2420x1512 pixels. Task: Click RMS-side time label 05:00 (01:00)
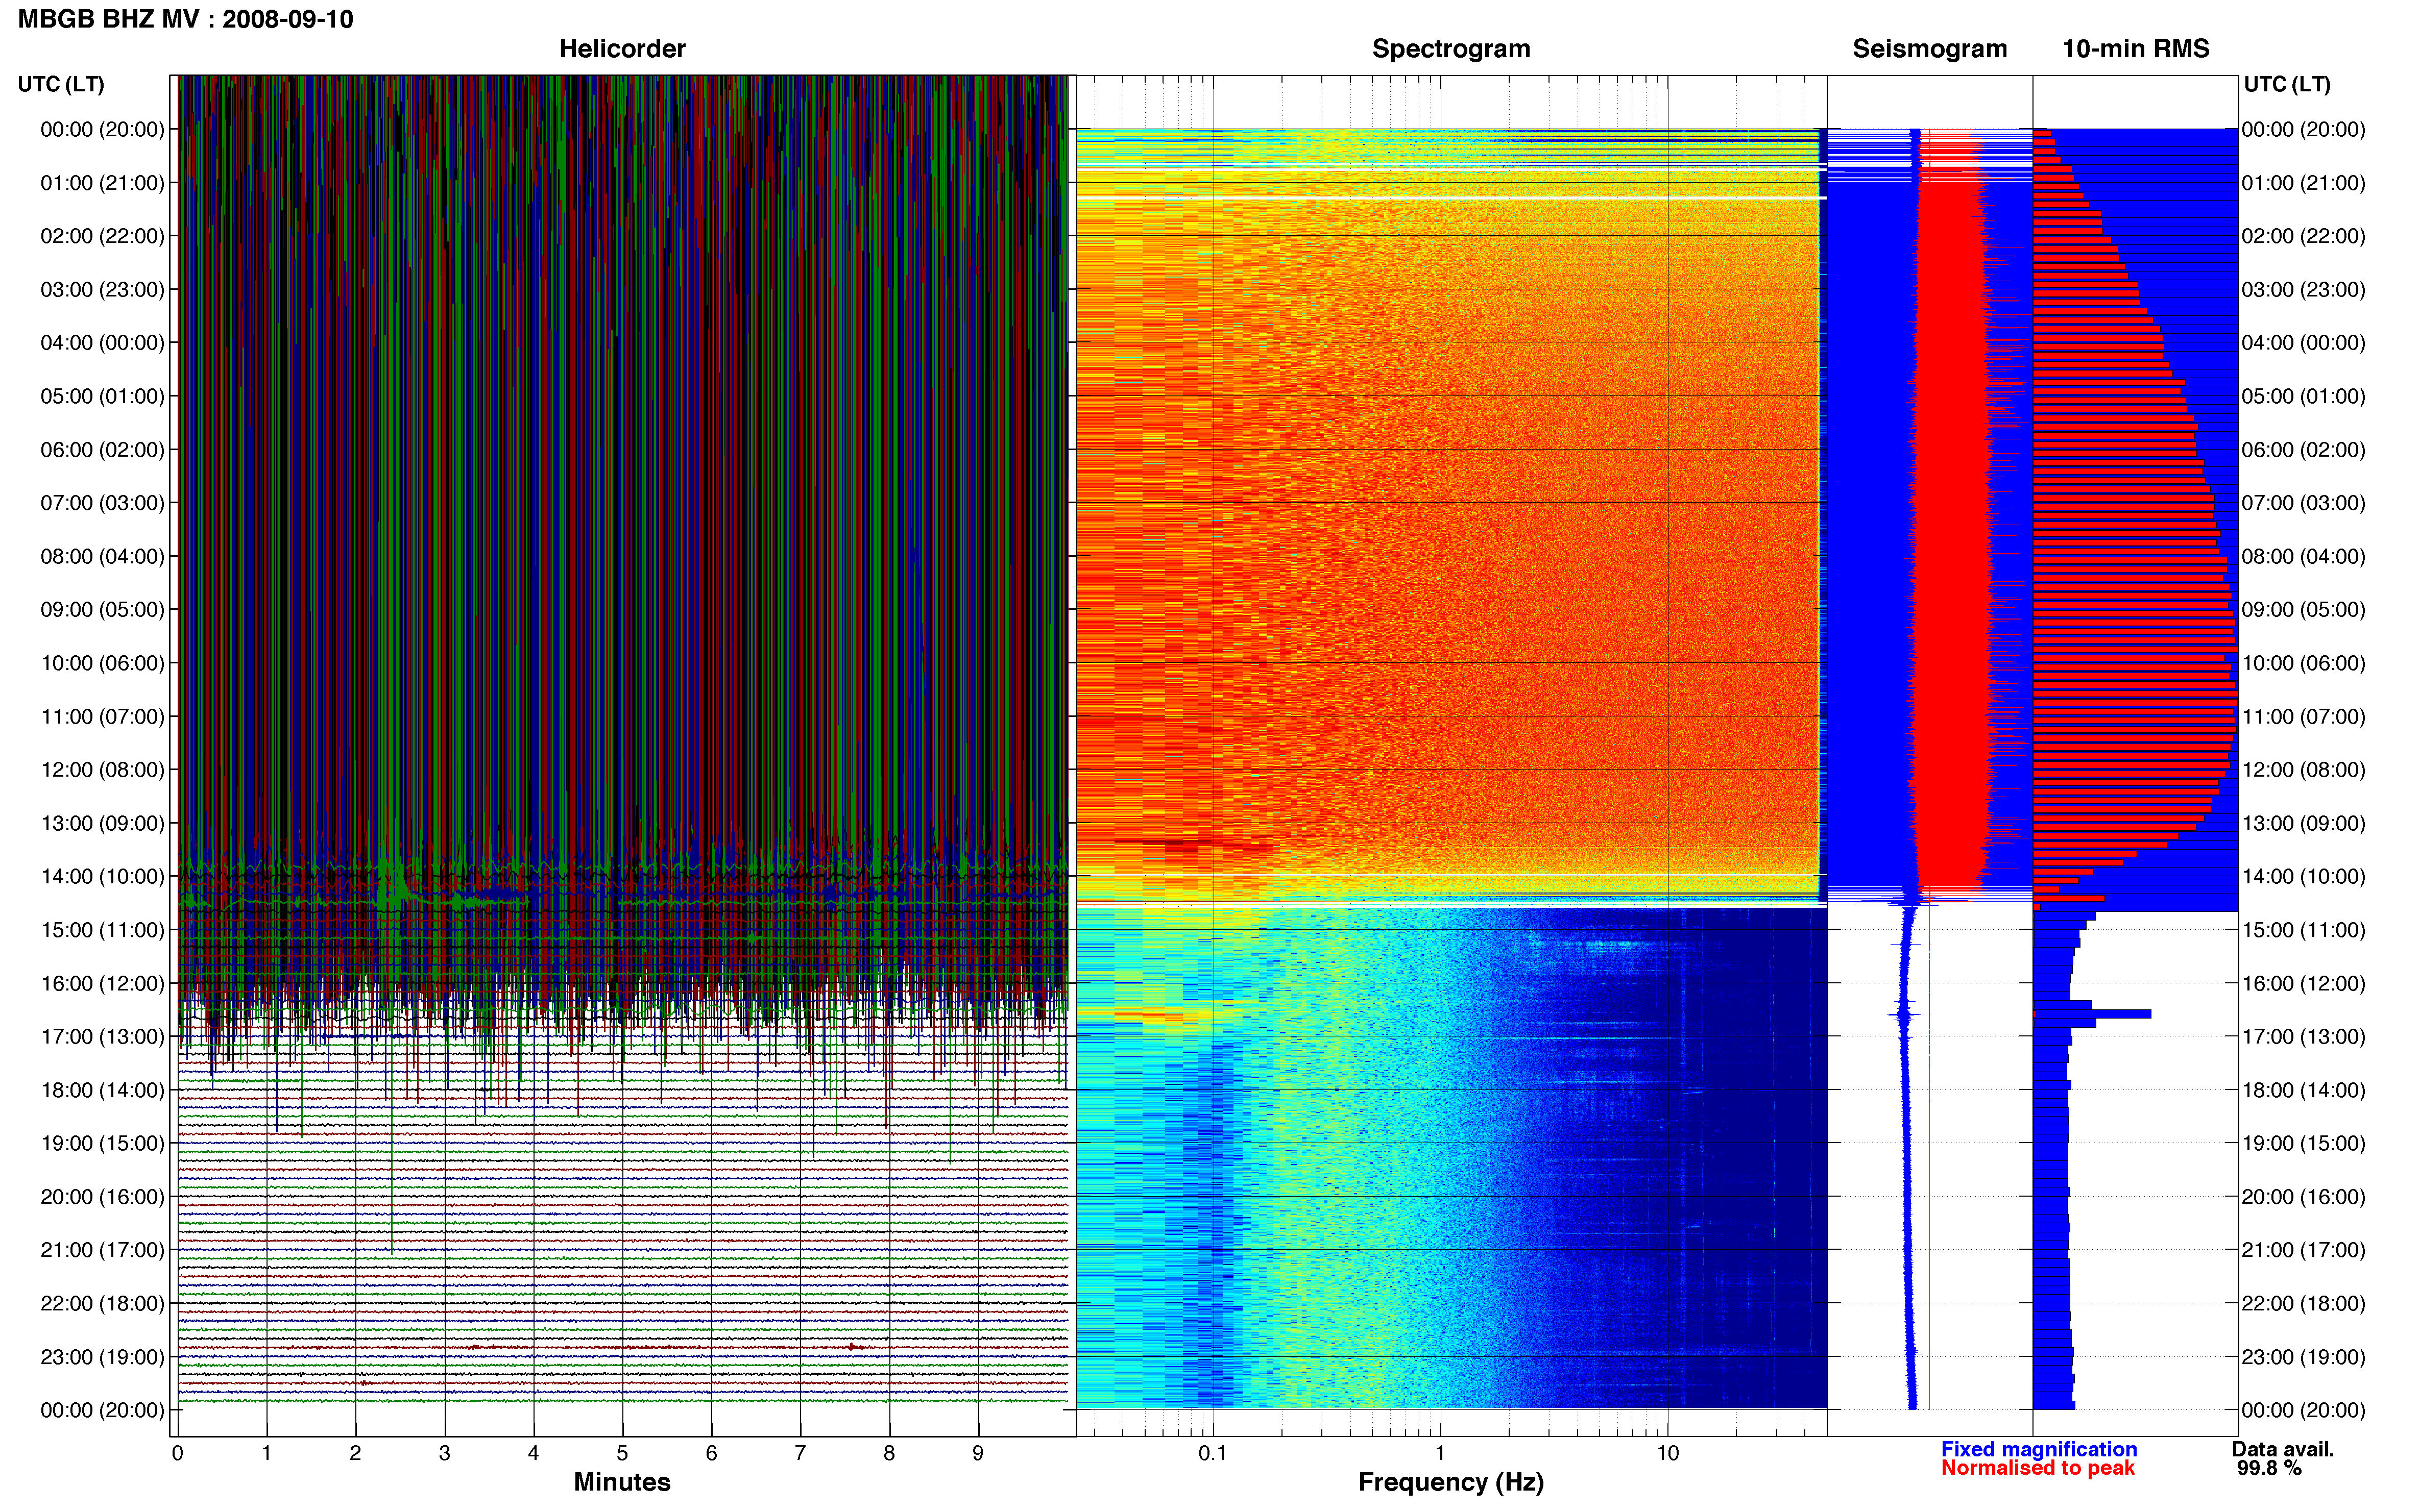pyautogui.click(x=2303, y=396)
